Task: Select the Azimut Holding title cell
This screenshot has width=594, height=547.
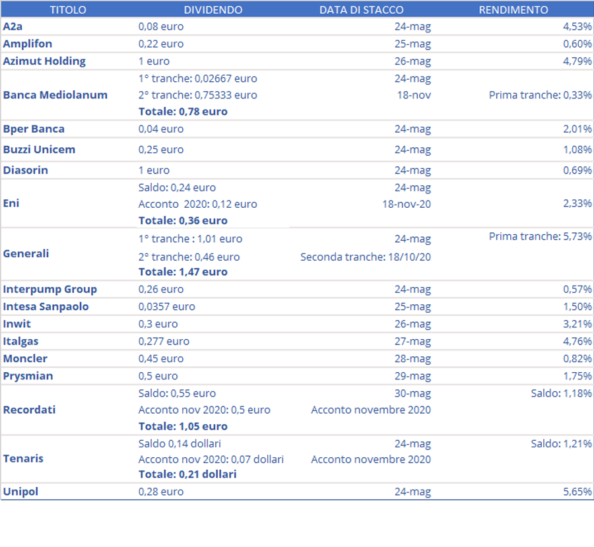Action: click(x=44, y=61)
